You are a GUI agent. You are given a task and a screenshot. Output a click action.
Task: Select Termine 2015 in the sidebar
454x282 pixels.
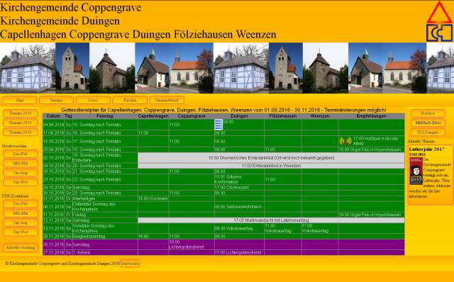pyautogui.click(x=21, y=123)
